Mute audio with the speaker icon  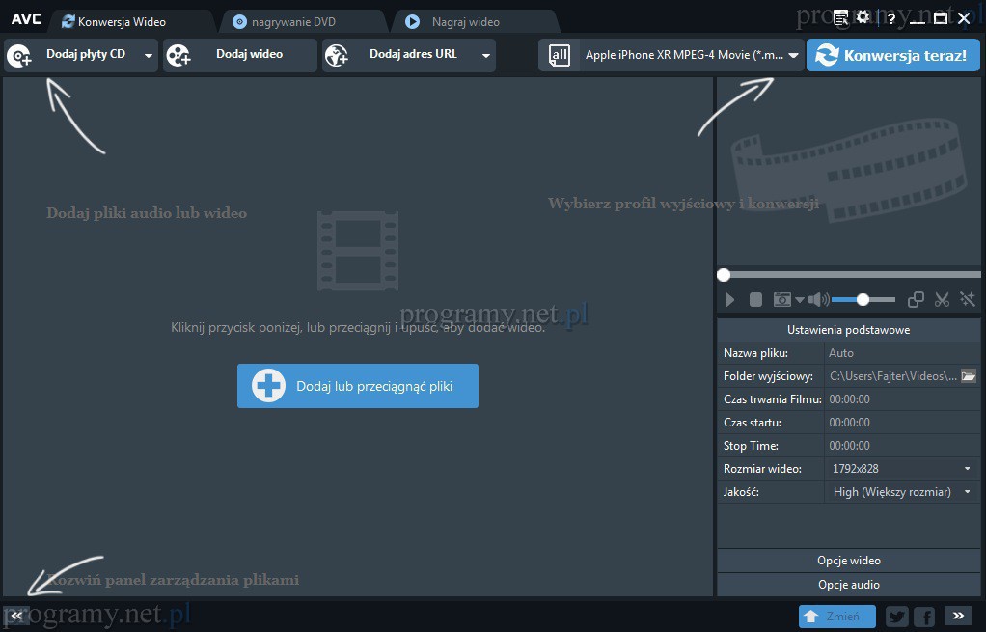point(818,300)
